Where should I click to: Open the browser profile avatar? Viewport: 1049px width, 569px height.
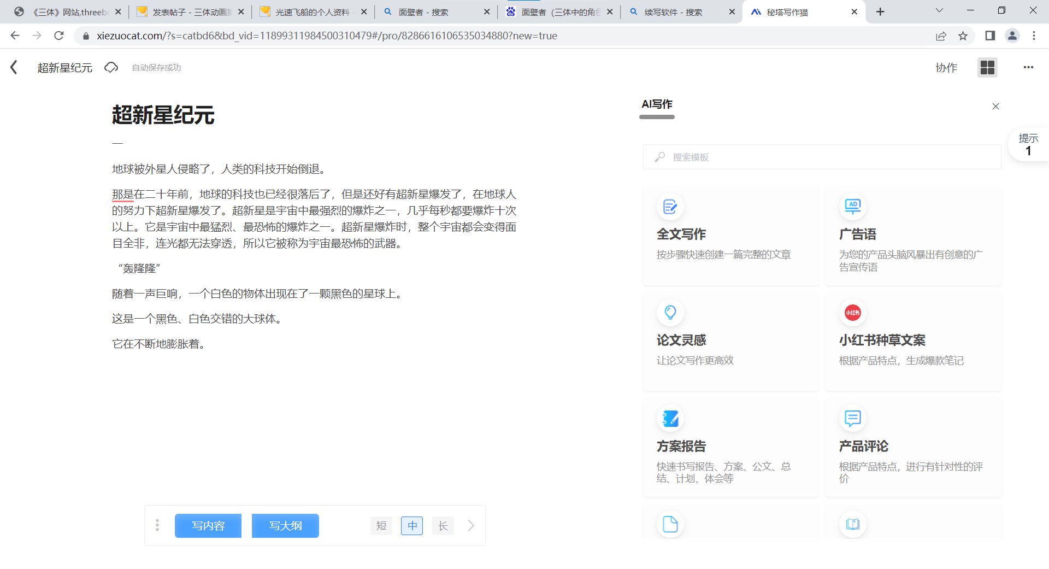1012,36
